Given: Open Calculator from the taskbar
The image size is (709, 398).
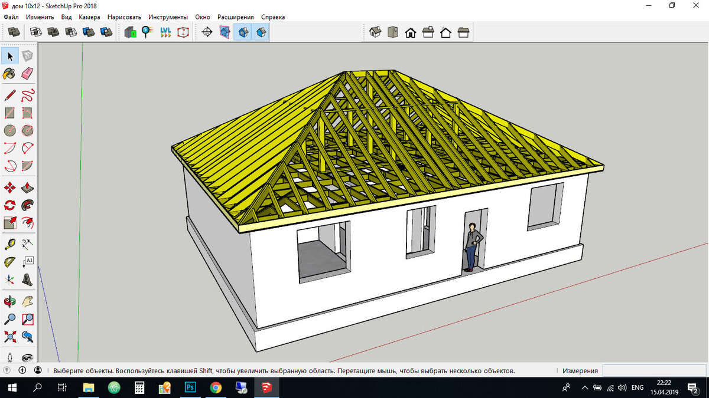Looking at the screenshot, I should [x=139, y=388].
